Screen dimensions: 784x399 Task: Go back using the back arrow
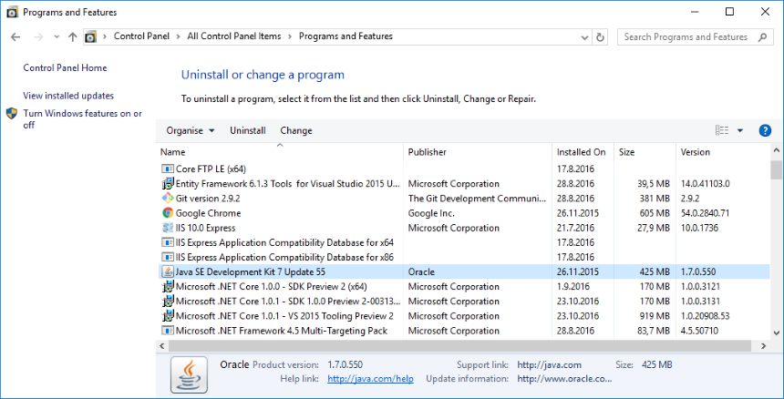click(x=15, y=37)
